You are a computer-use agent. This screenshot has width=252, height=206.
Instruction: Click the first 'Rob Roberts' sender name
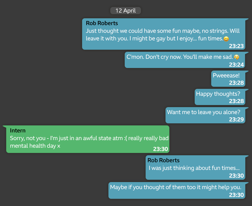click(102, 23)
